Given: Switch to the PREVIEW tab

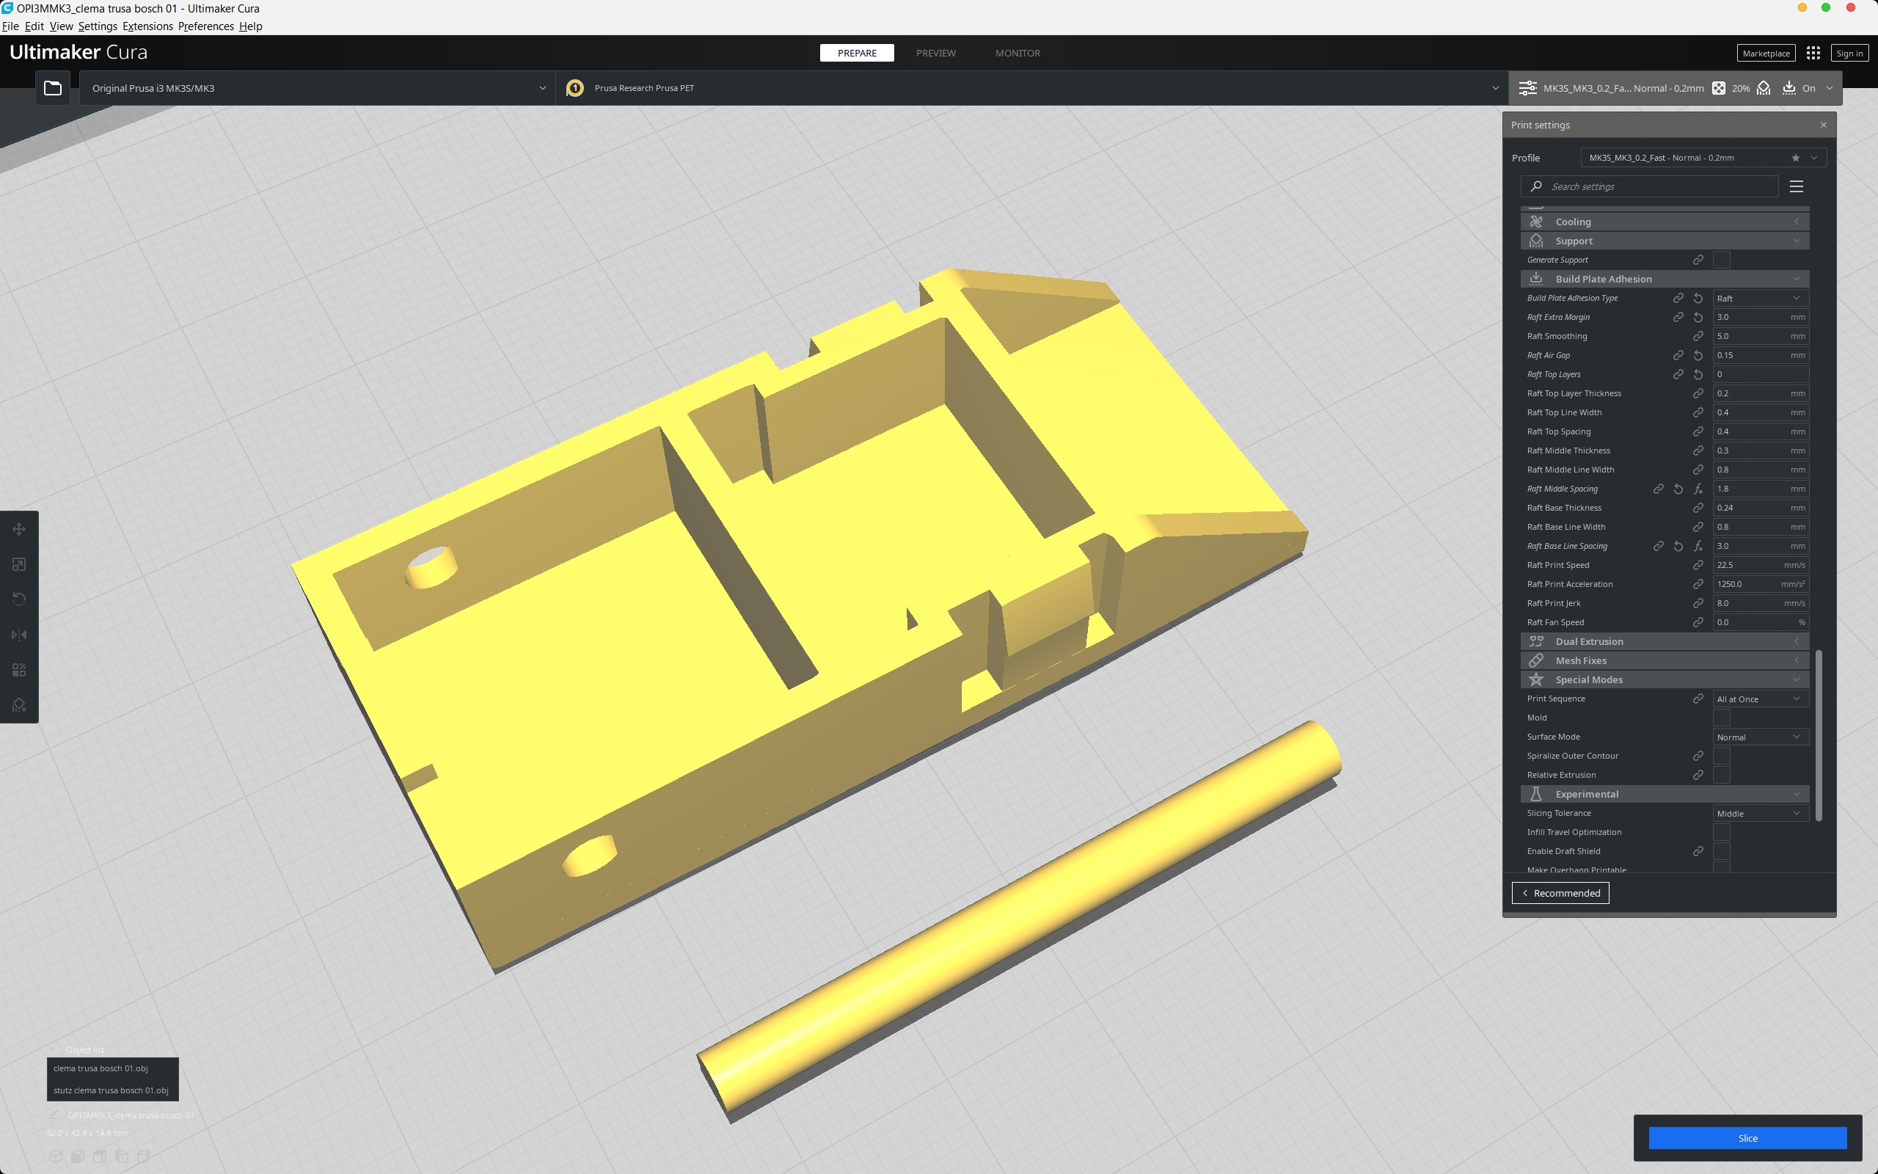Looking at the screenshot, I should [935, 53].
